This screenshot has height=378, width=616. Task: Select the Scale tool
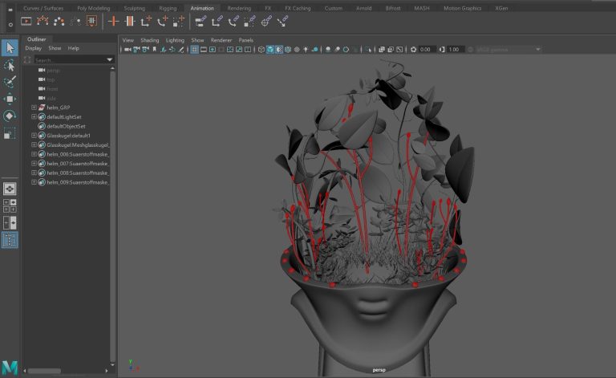click(10, 132)
